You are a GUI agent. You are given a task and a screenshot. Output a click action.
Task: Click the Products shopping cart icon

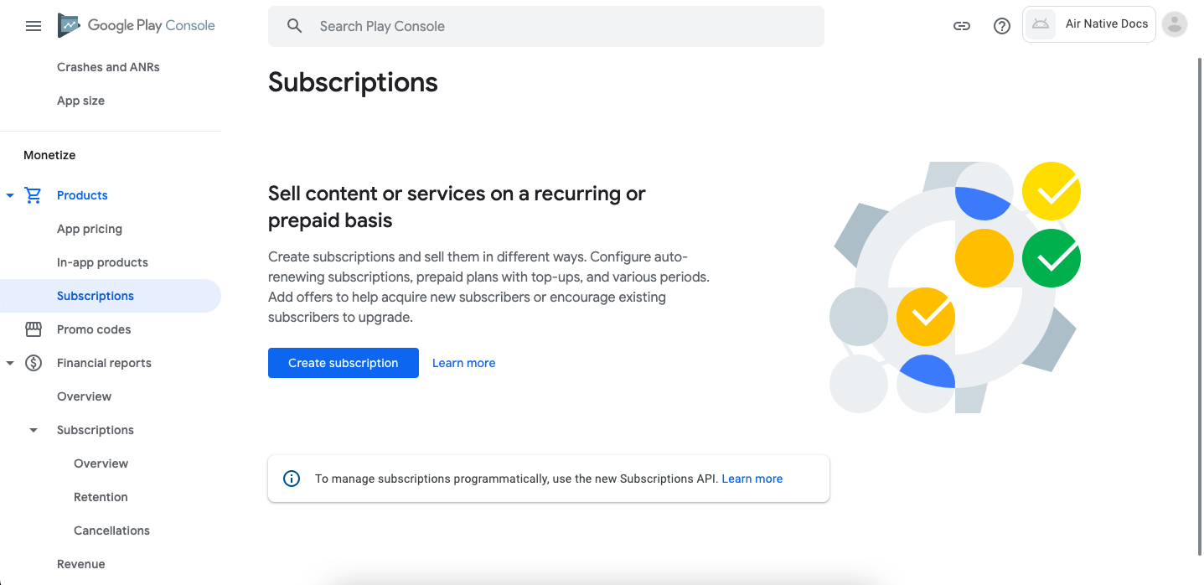(34, 195)
